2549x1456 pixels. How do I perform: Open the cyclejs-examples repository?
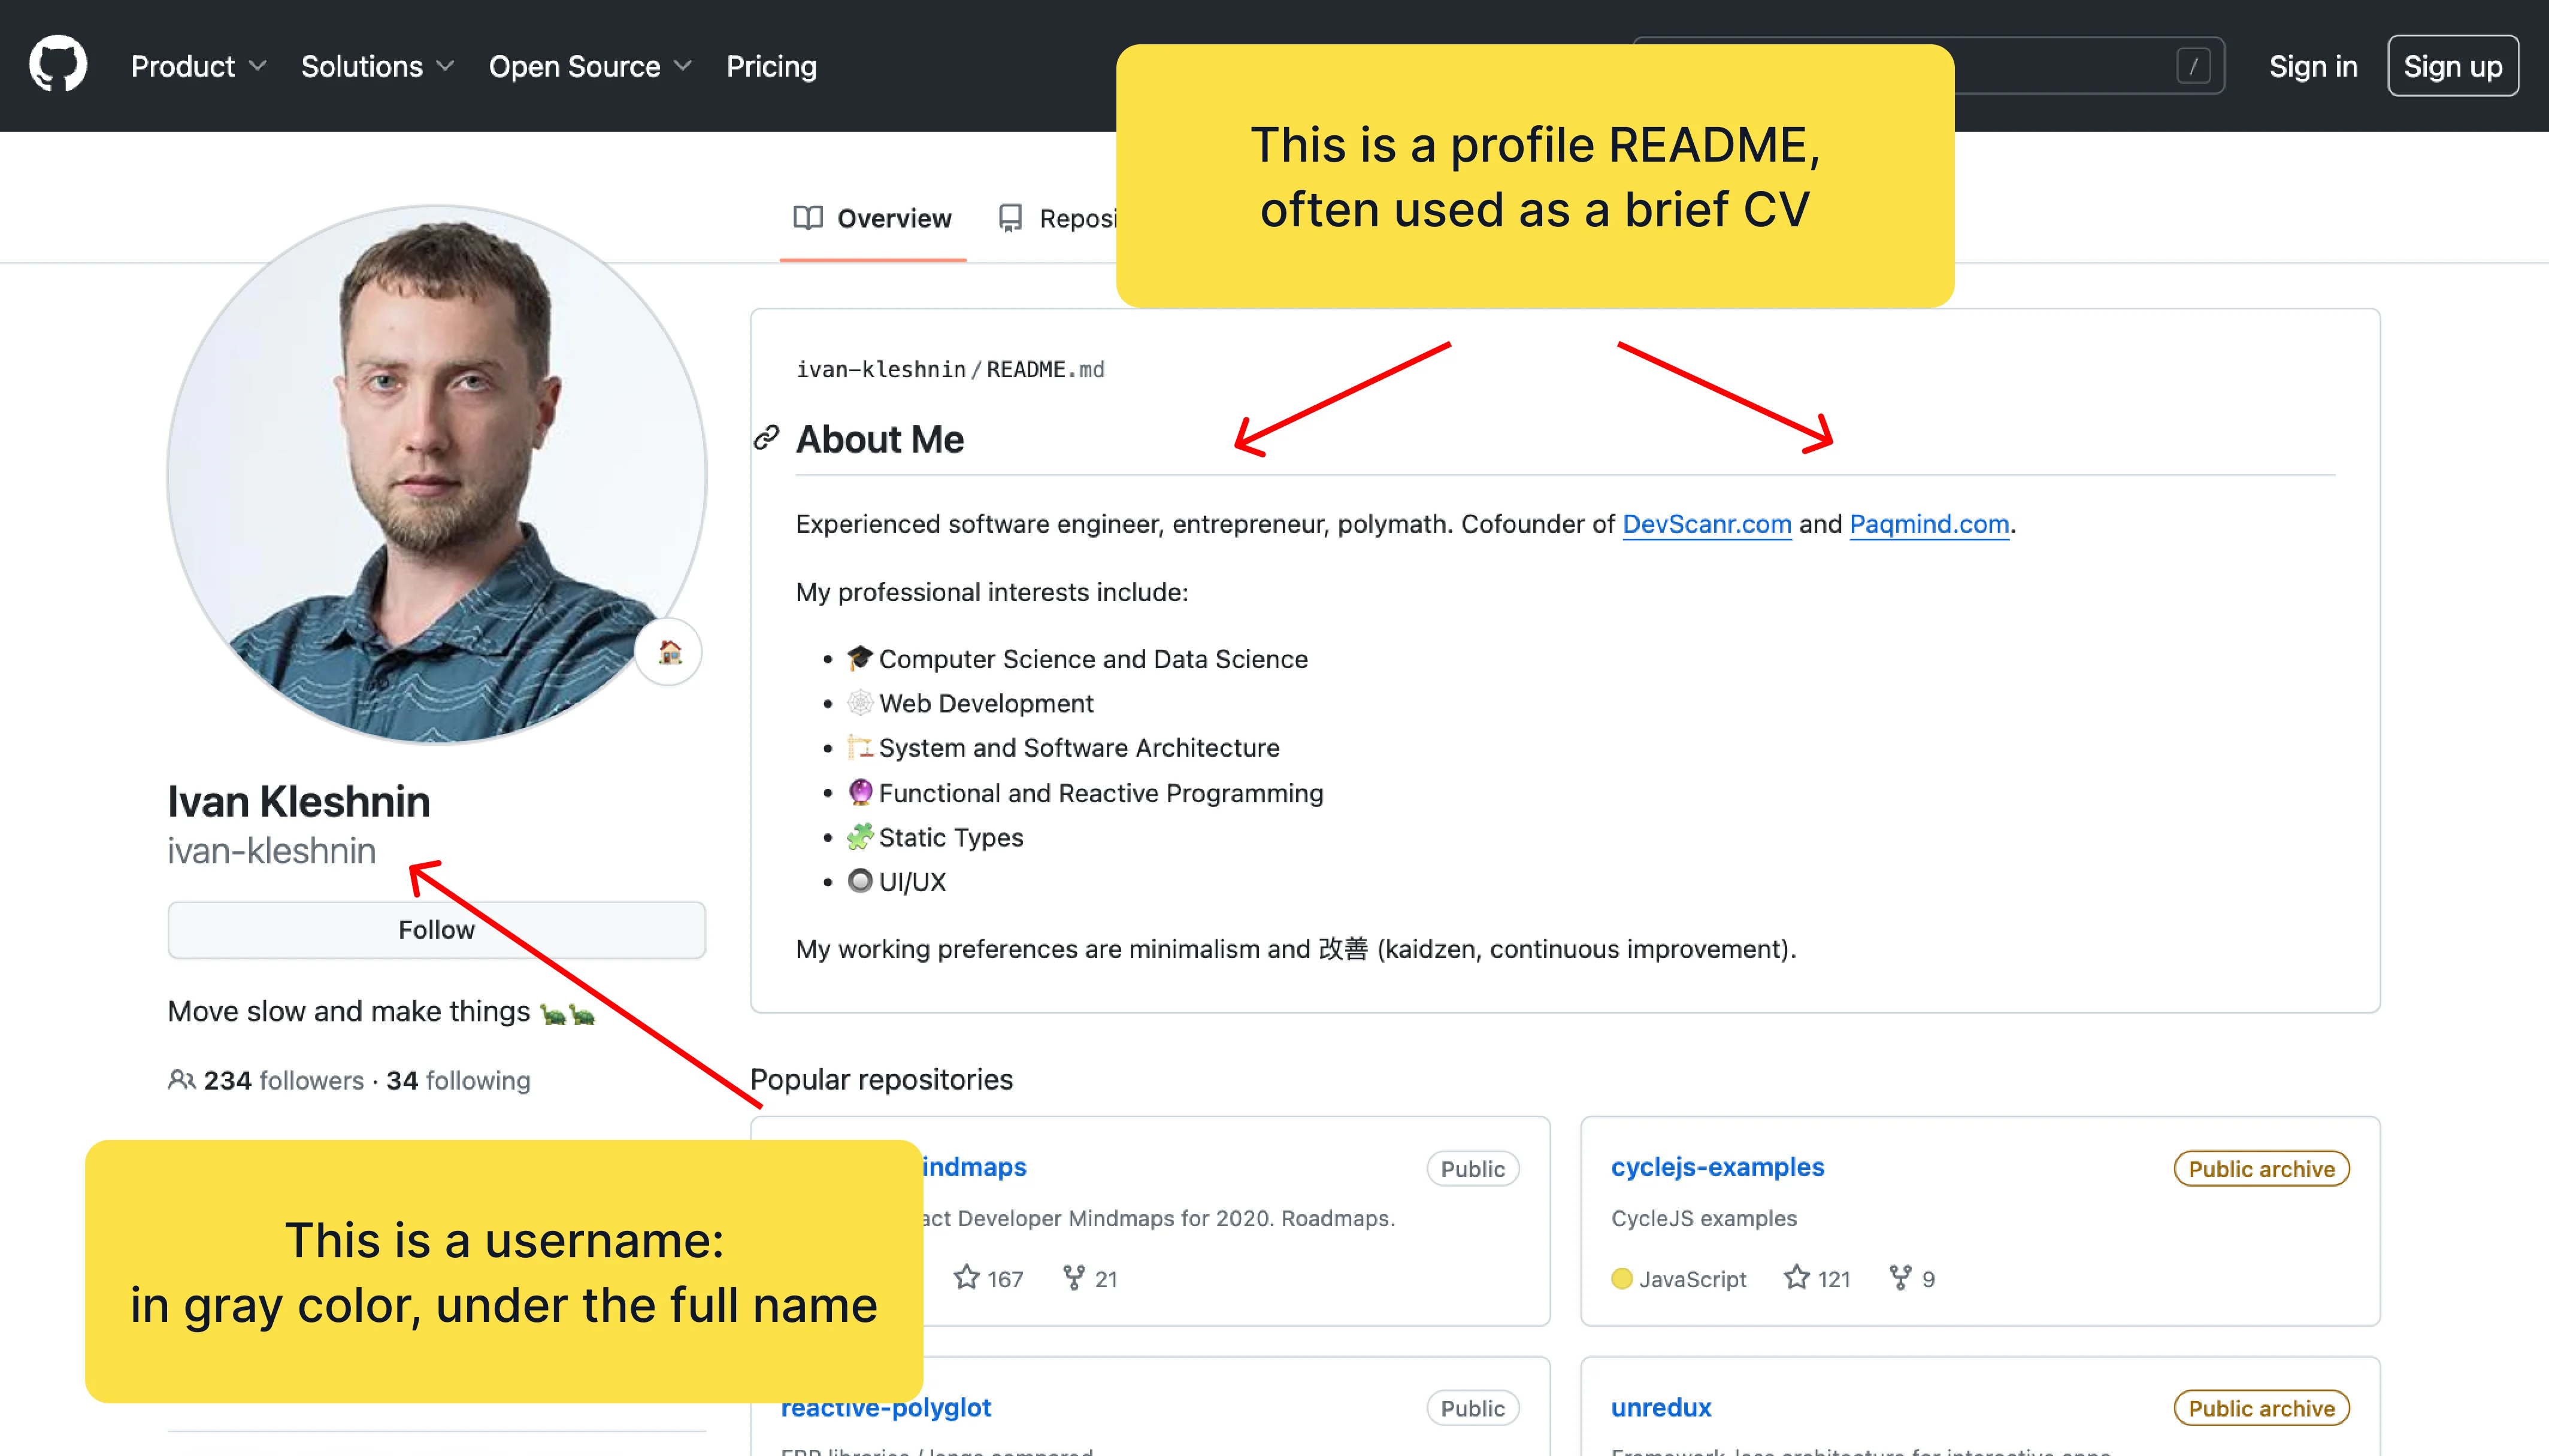[1717, 1167]
